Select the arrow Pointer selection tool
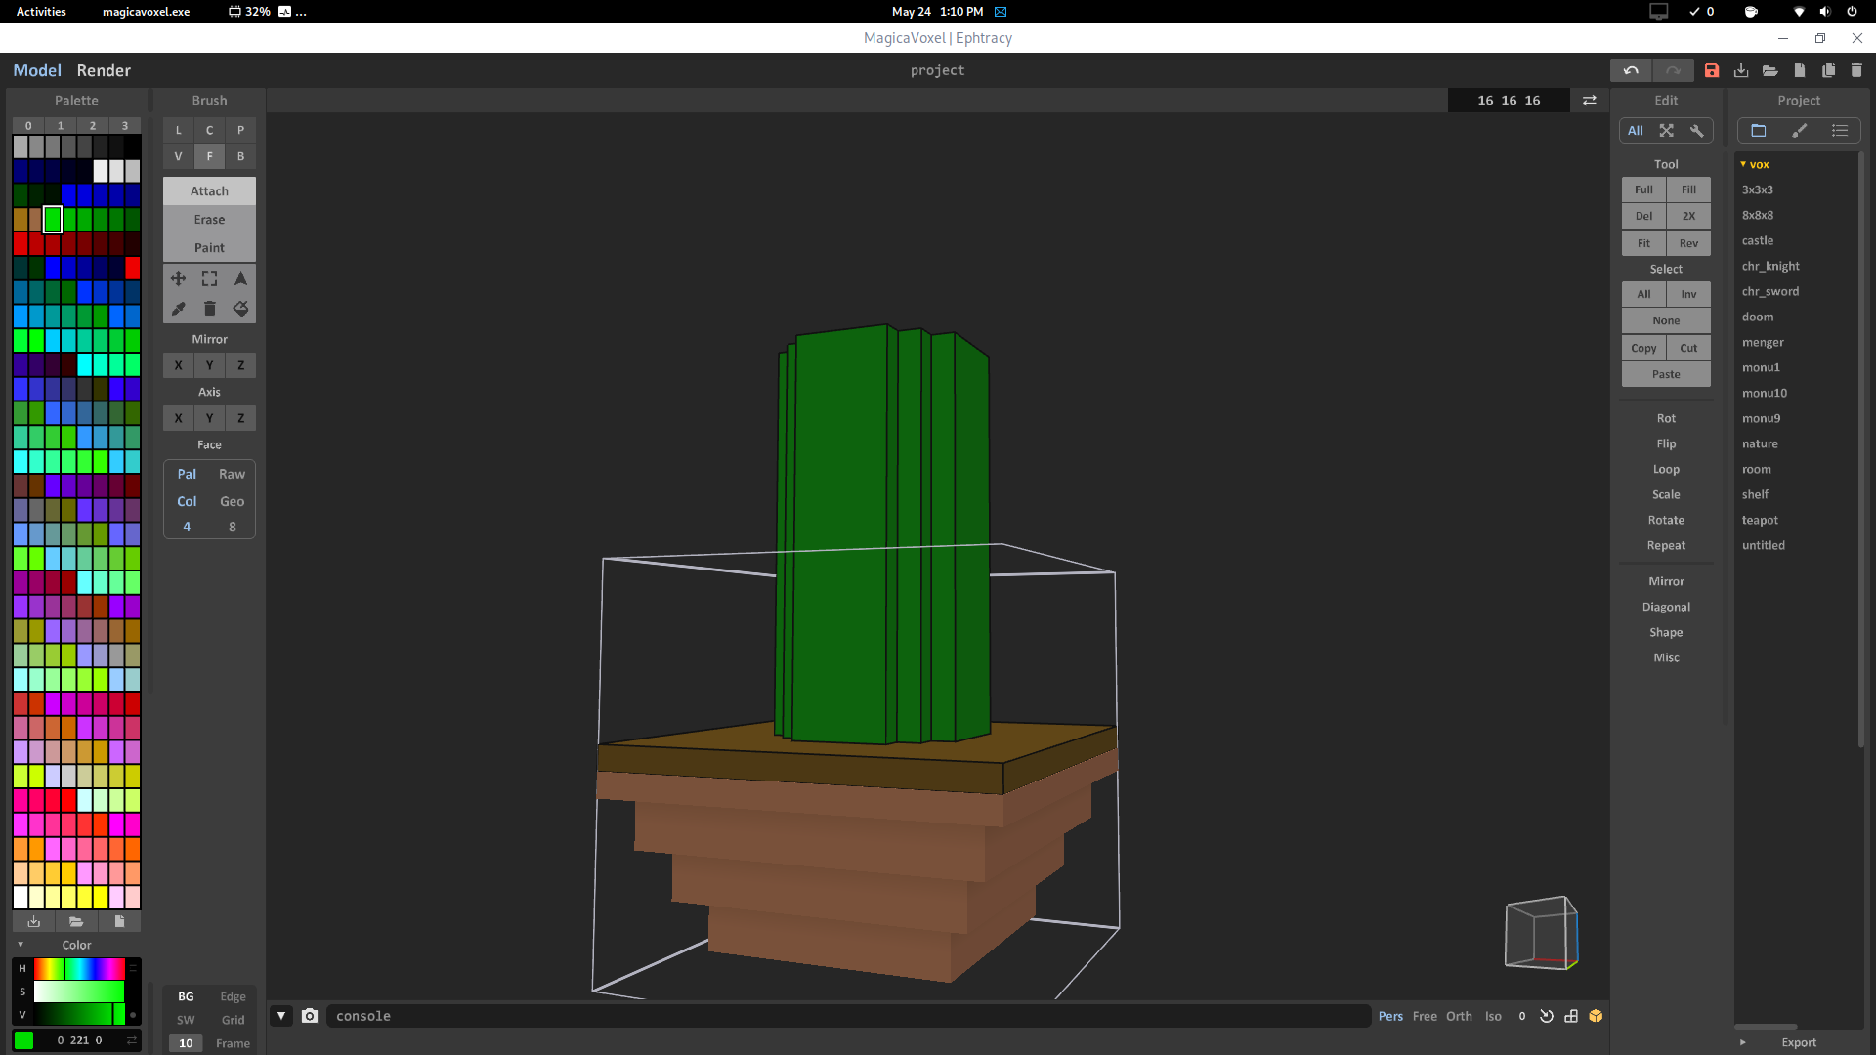Viewport: 1876px width, 1055px height. coord(240,278)
